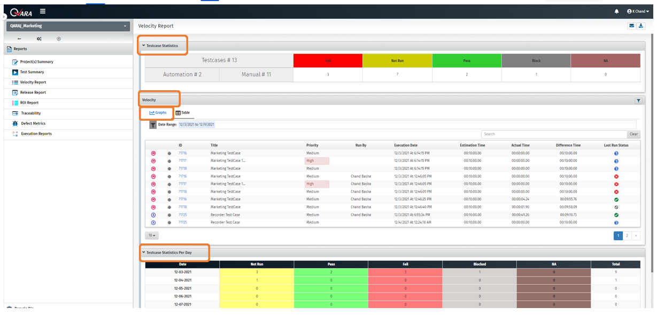
Task: Go to page 2
Action: (x=627, y=235)
